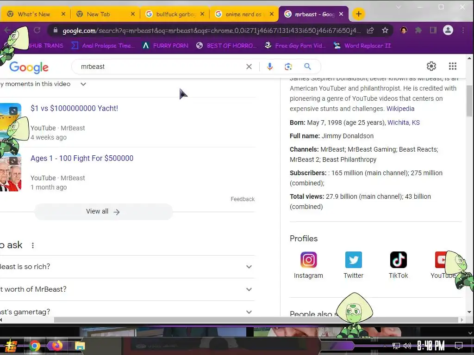This screenshot has height=355, width=474.
Task: Open the taskbar clock showing 8:40 PM
Action: pyautogui.click(x=431, y=346)
